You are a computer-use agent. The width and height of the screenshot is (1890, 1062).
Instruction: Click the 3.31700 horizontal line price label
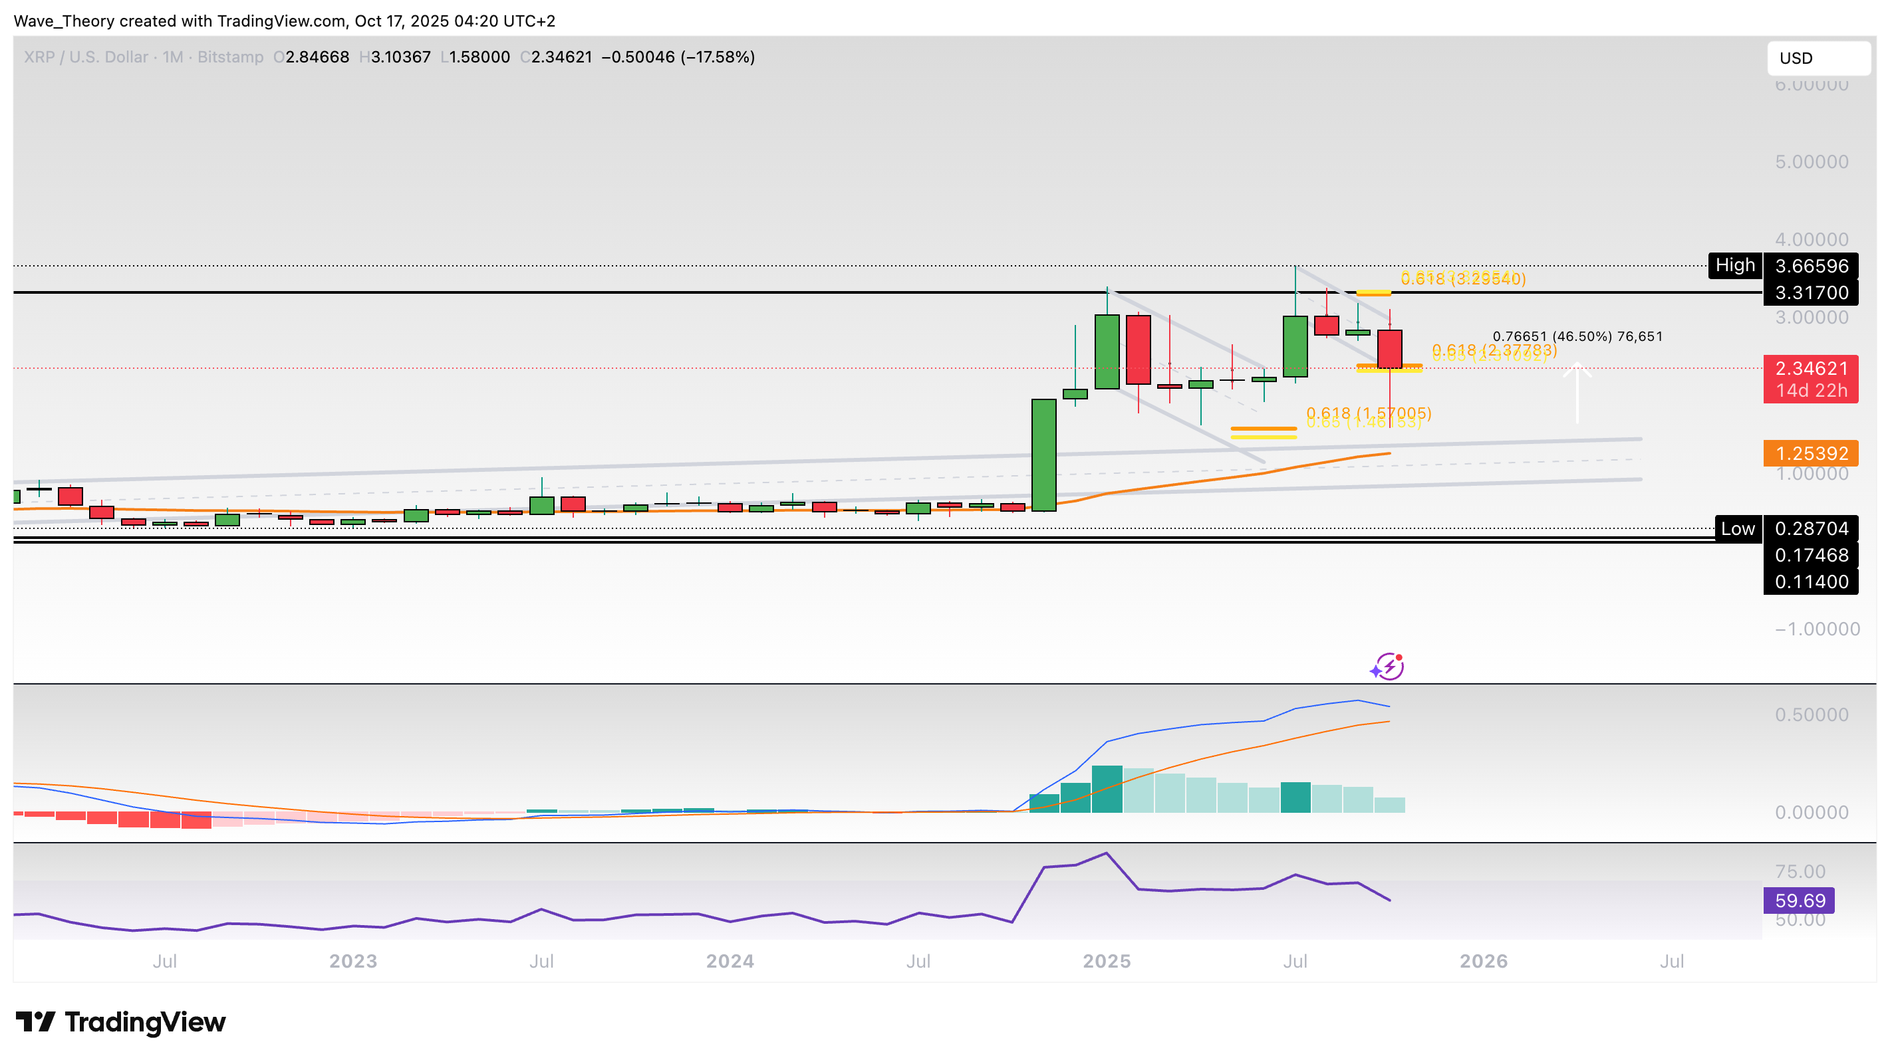[1810, 292]
